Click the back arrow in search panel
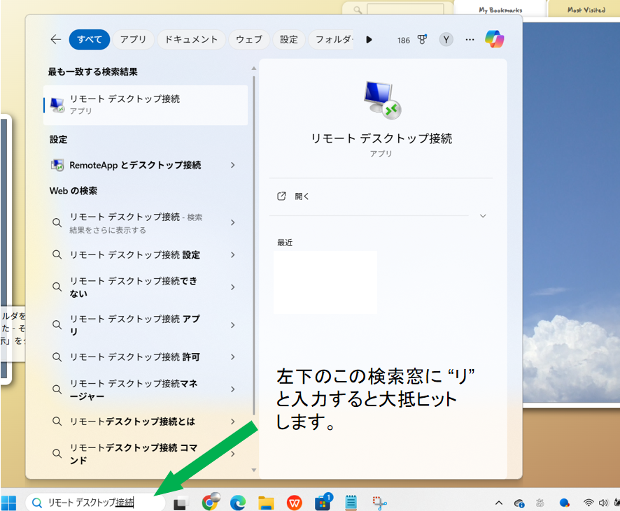Screen dimensions: 620x511 pos(56,40)
